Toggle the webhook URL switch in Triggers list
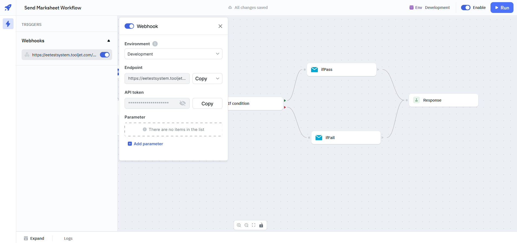Screen dimensions: 517x243 coord(105,55)
